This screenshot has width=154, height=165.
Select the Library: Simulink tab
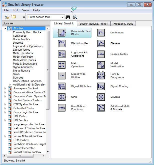coord(64,23)
